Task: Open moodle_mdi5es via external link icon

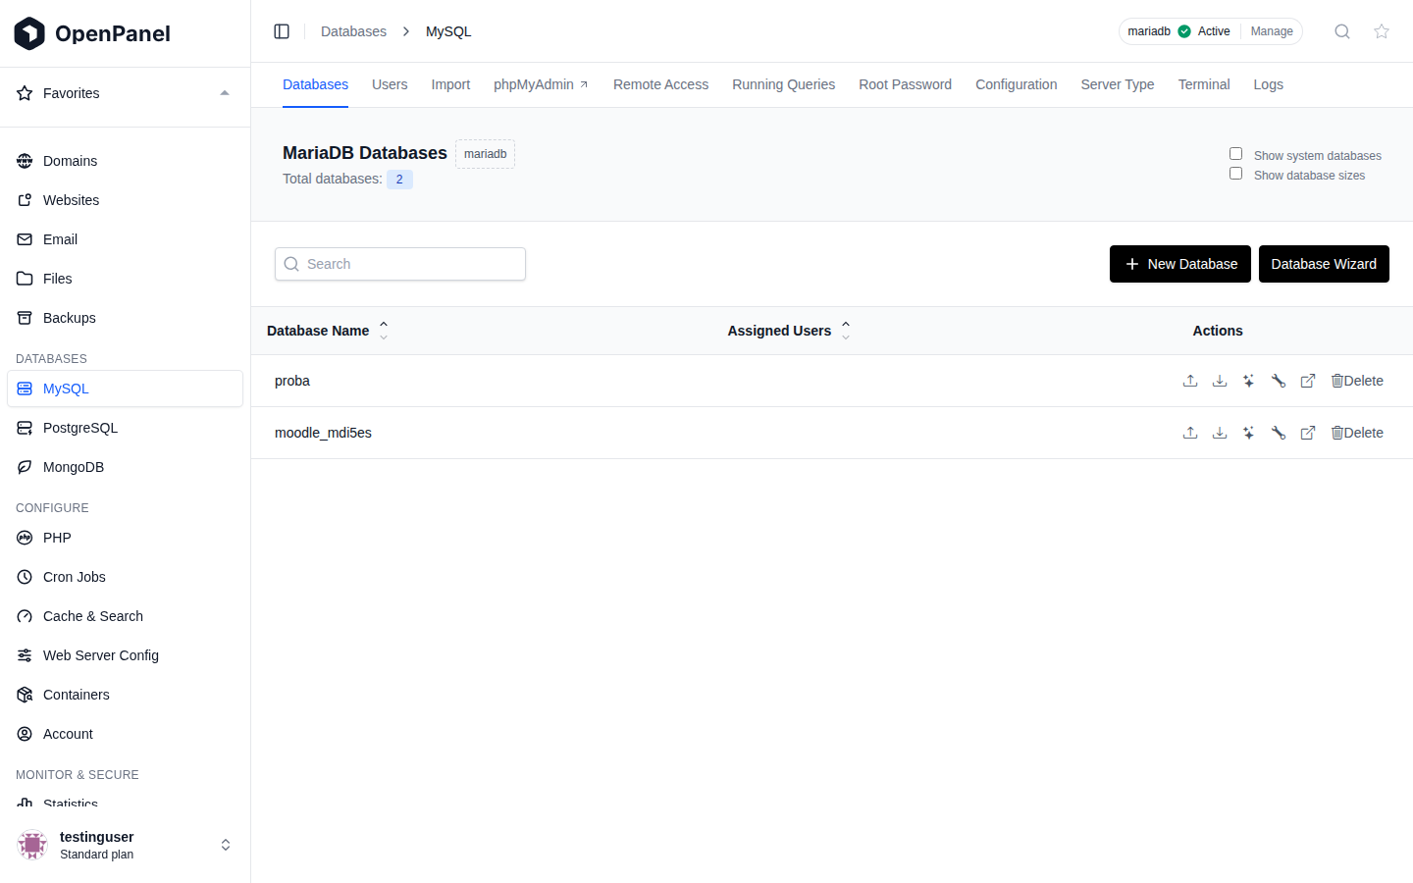Action: click(1308, 433)
